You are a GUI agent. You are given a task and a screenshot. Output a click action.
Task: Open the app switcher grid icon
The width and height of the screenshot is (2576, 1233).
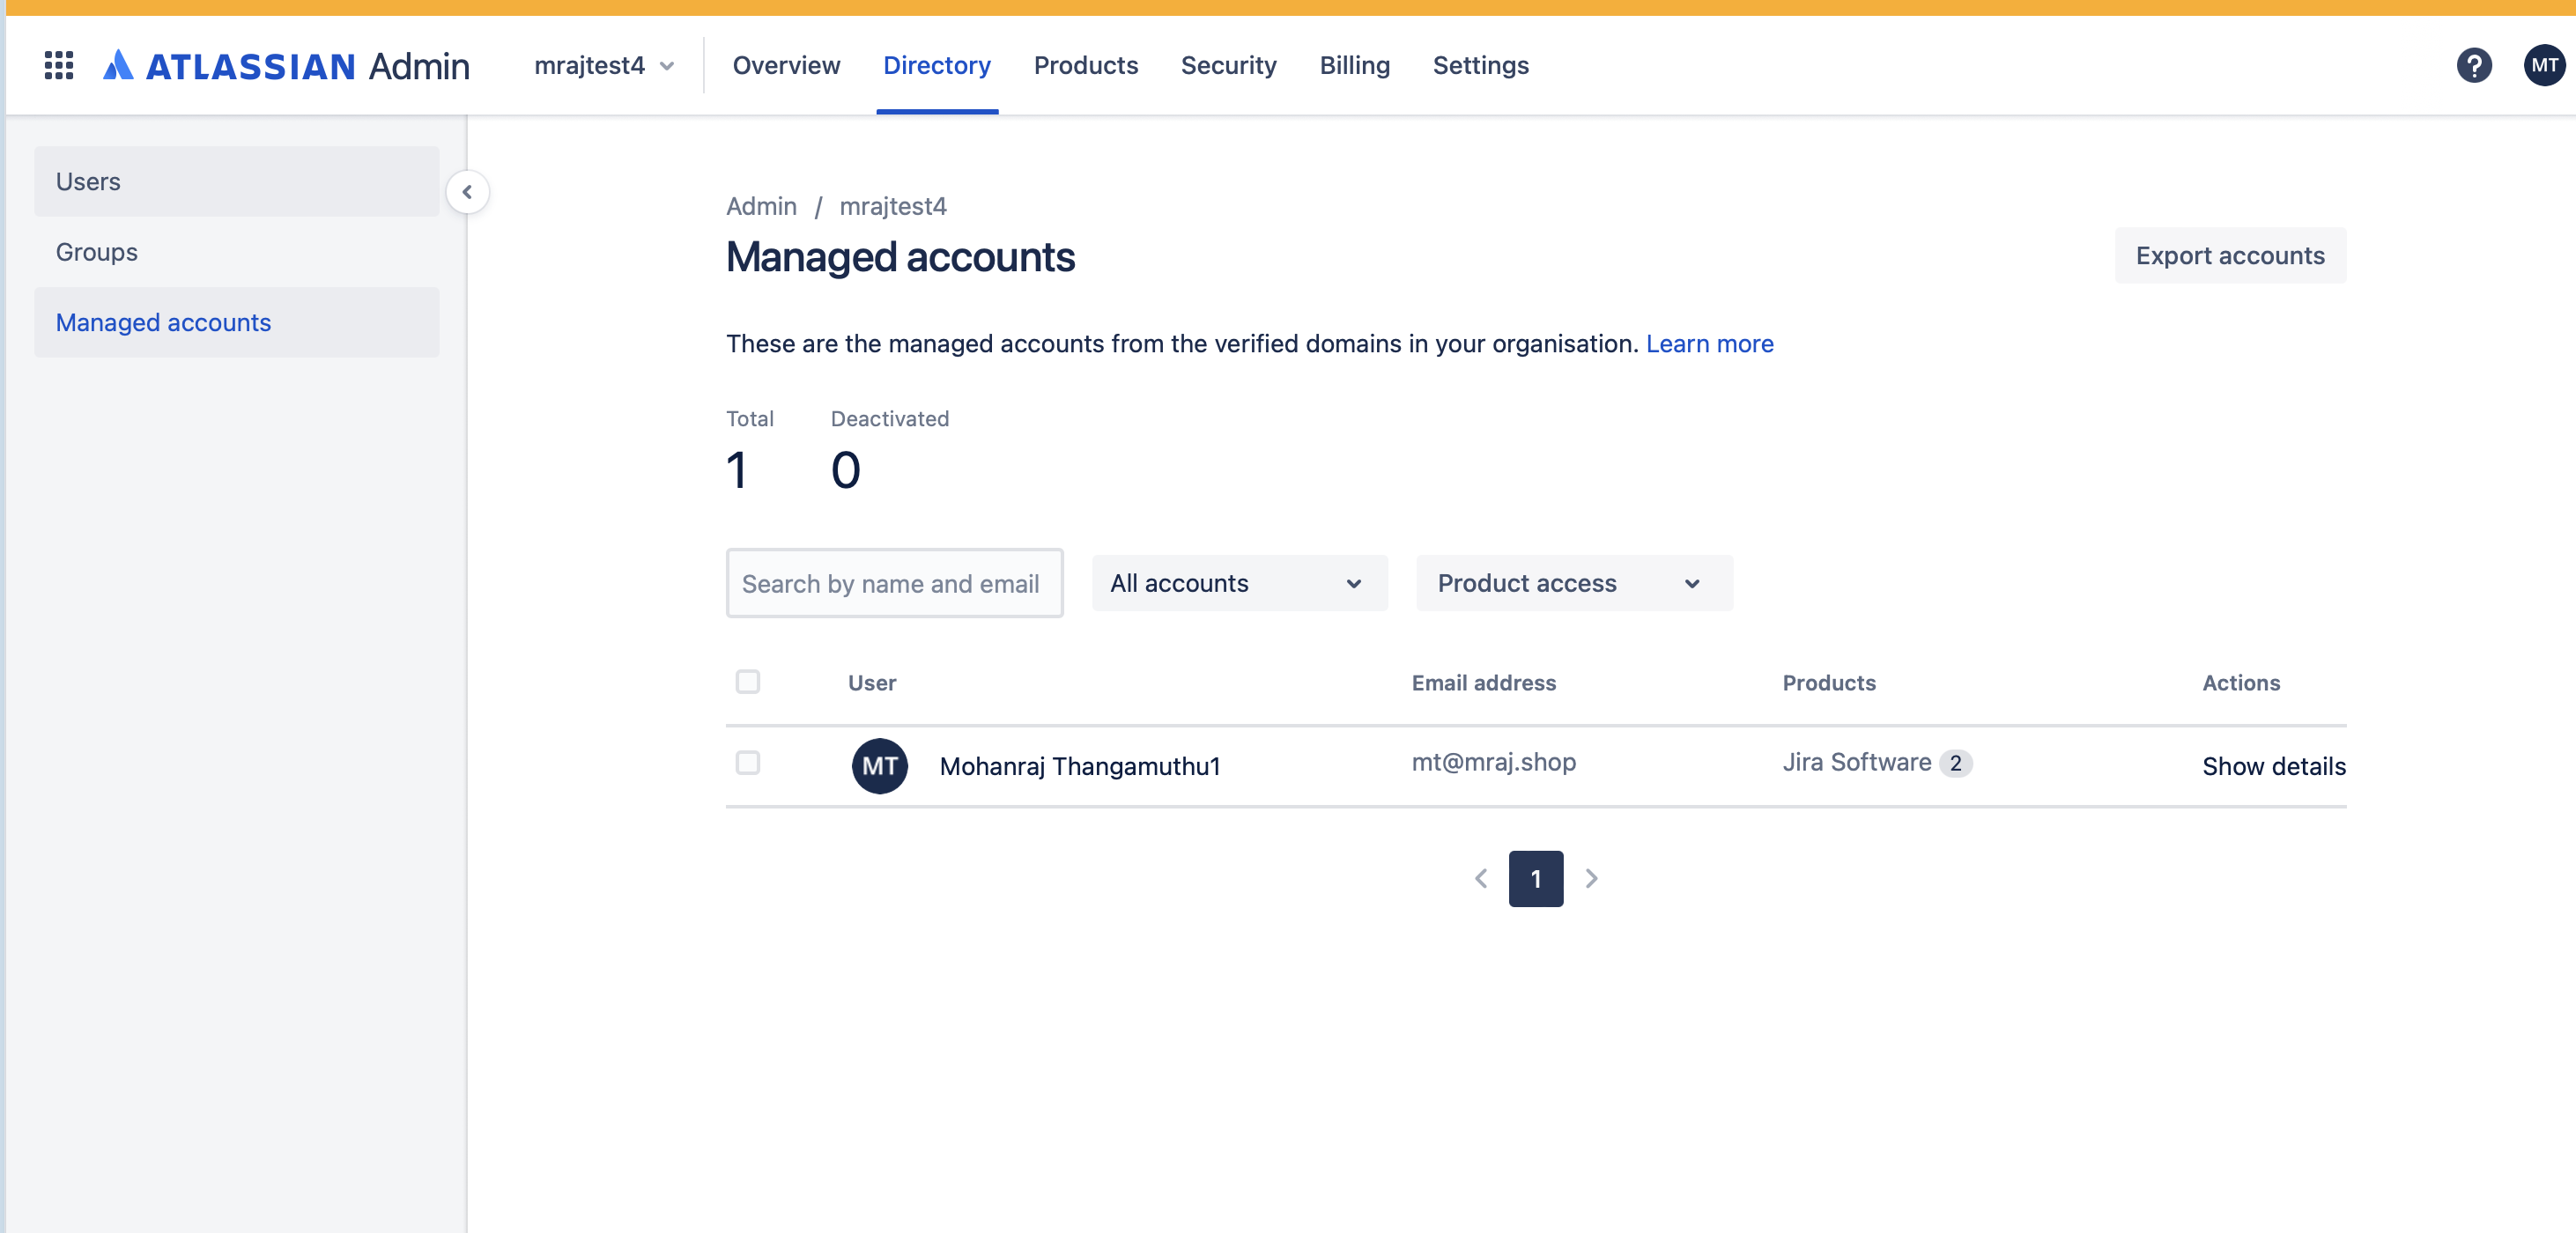click(x=59, y=64)
